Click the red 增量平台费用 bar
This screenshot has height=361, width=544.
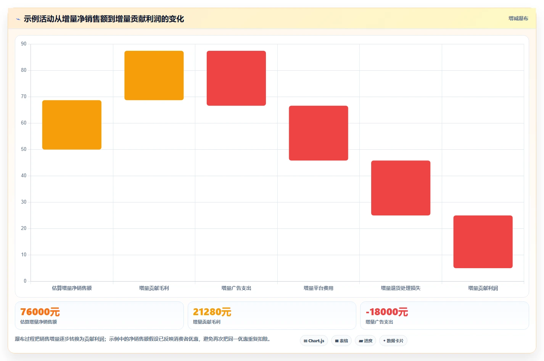(319, 133)
